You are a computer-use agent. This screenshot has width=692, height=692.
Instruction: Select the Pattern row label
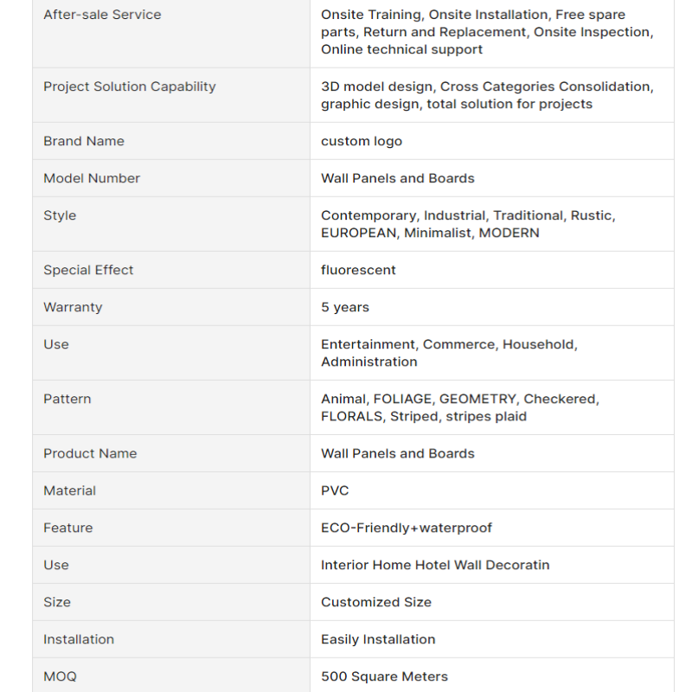pyautogui.click(x=67, y=399)
